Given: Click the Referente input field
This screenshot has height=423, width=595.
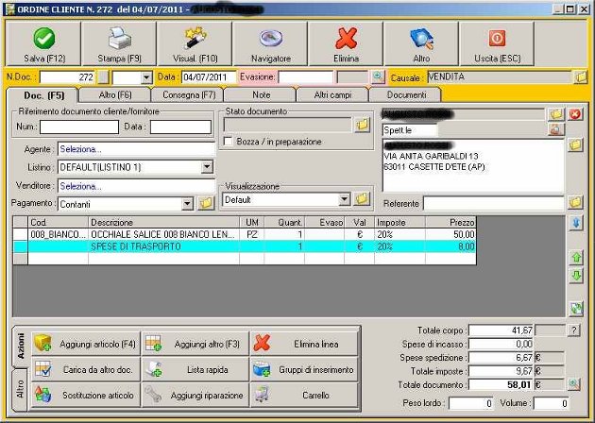Looking at the screenshot, I should point(494,203).
